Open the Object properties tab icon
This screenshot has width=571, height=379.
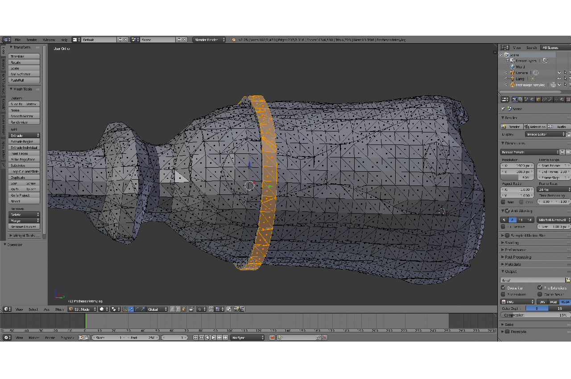coord(538,99)
